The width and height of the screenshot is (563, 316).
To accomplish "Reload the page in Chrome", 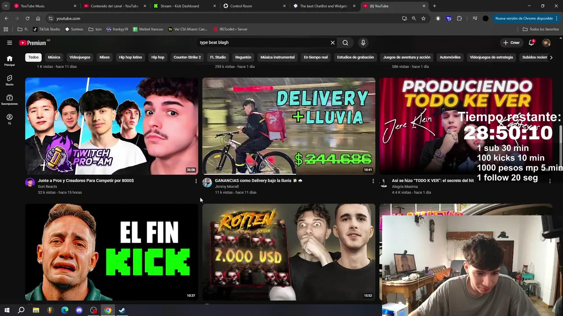I will (x=27, y=18).
